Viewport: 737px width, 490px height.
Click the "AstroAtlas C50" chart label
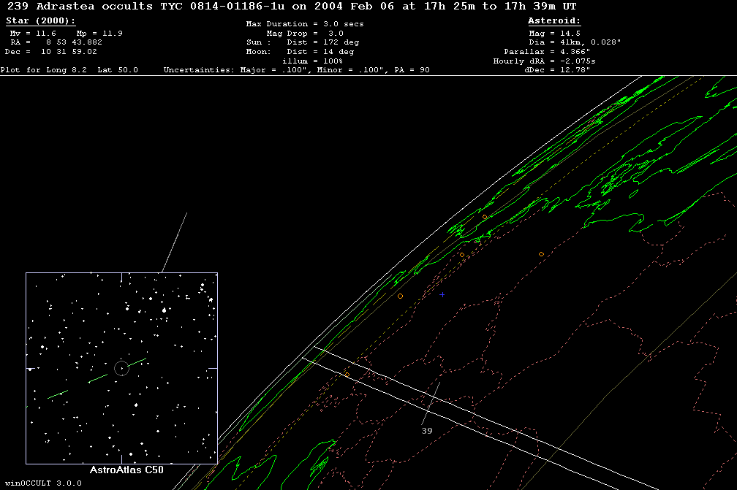[x=126, y=471]
